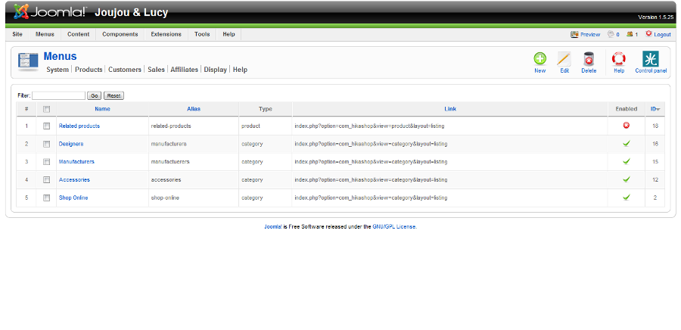
Task: Click the Version 1.5.25 label
Action: coord(655,17)
